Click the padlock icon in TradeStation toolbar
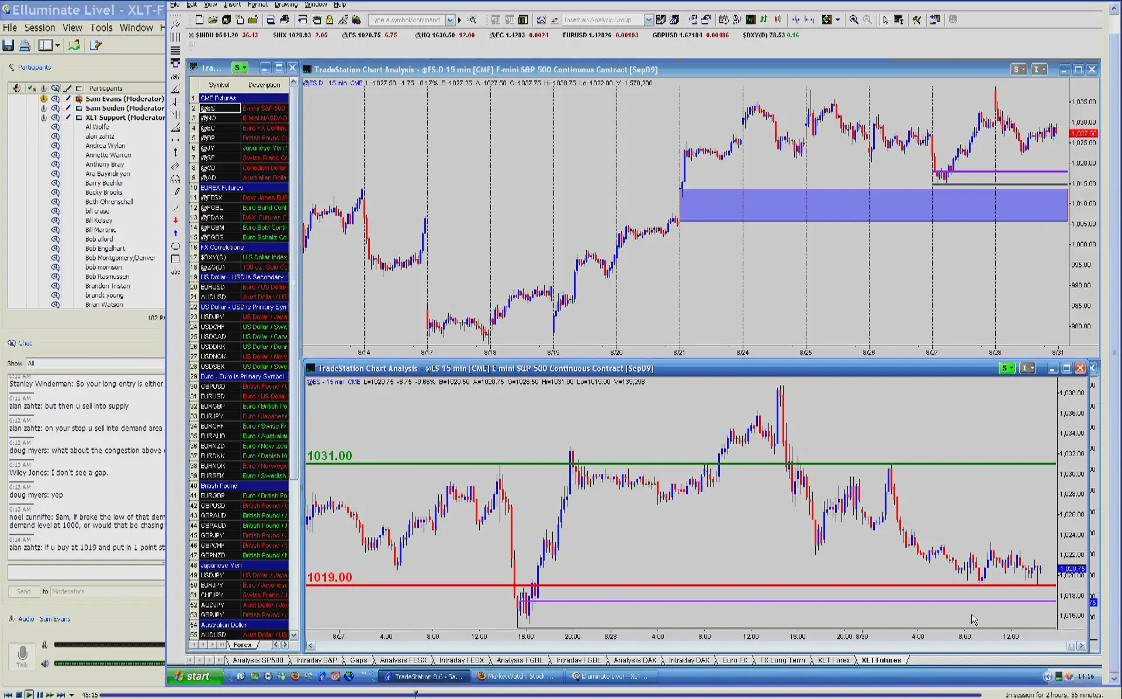 (330, 20)
